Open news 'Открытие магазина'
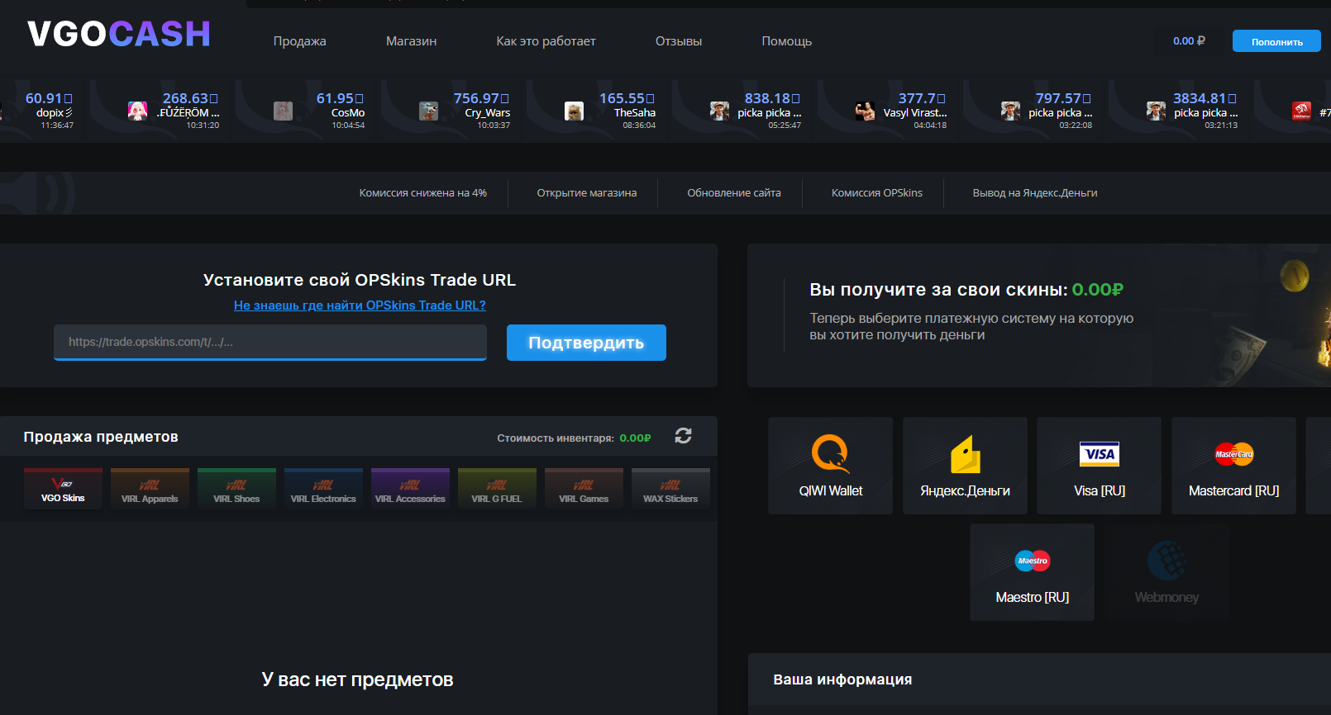Image resolution: width=1331 pixels, height=715 pixels. point(586,193)
